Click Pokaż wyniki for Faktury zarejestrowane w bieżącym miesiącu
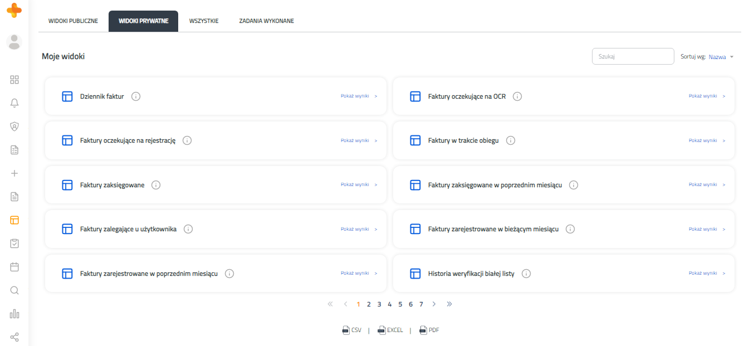The width and height of the screenshot is (744, 346). click(707, 229)
